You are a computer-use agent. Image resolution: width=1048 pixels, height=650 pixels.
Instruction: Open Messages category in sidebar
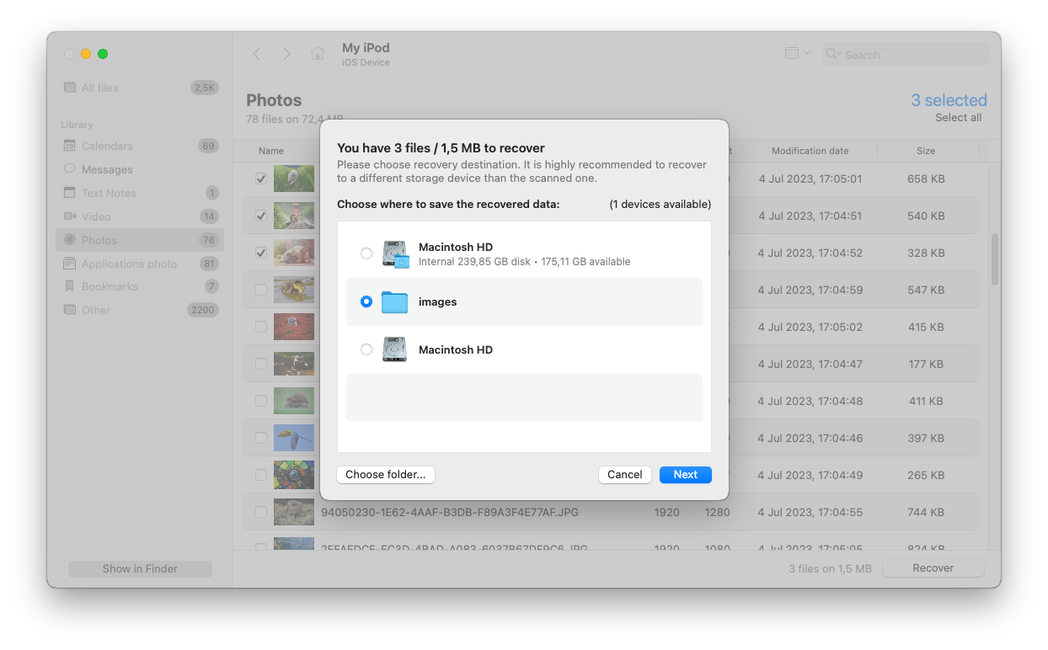click(140, 169)
